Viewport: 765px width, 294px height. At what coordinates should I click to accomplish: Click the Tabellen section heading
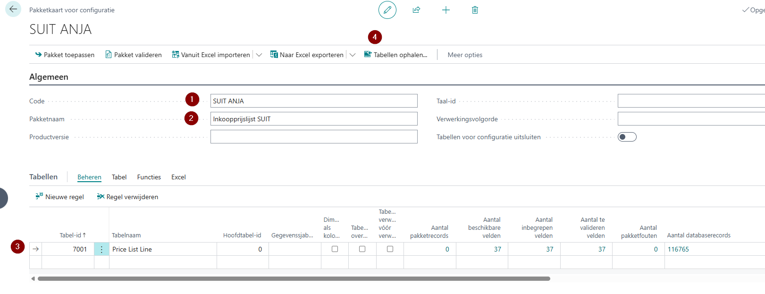click(43, 176)
